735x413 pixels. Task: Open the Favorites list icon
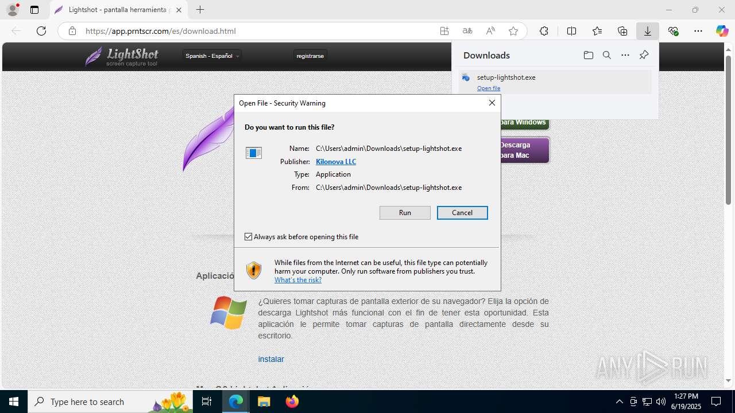click(x=597, y=31)
